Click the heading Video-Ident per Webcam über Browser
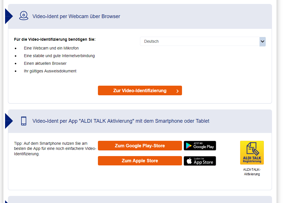 click(x=76, y=16)
